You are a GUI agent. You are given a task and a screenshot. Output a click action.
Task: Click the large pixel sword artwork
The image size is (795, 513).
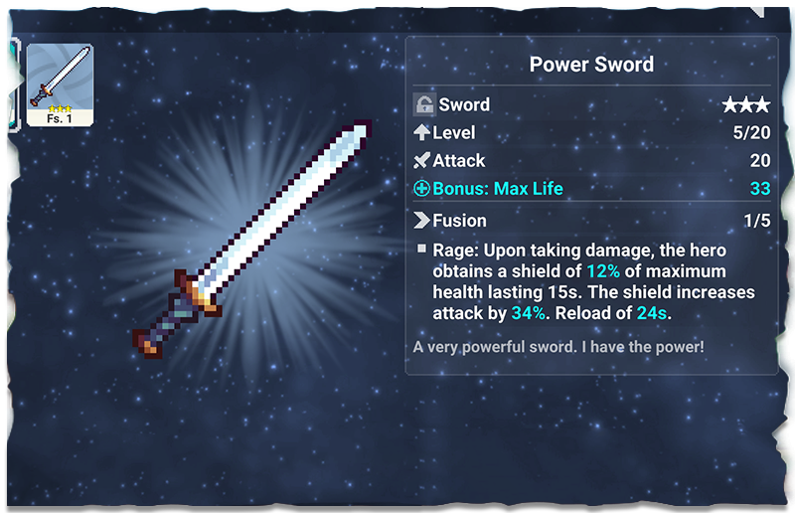252,239
